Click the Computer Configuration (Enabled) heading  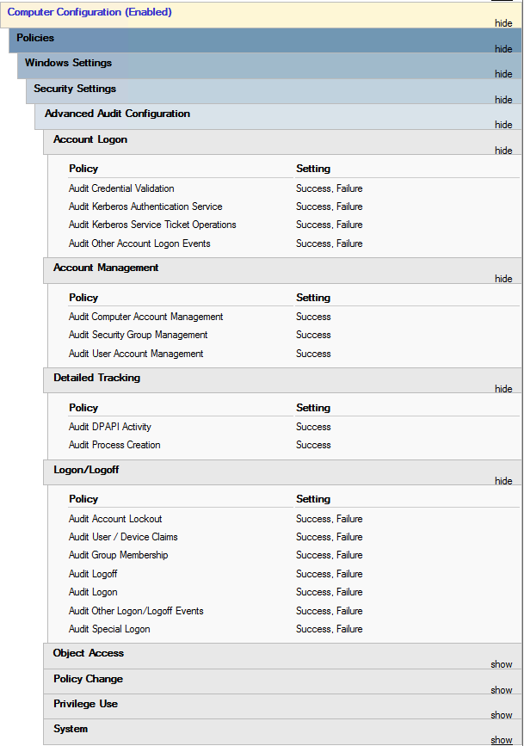[x=89, y=12]
